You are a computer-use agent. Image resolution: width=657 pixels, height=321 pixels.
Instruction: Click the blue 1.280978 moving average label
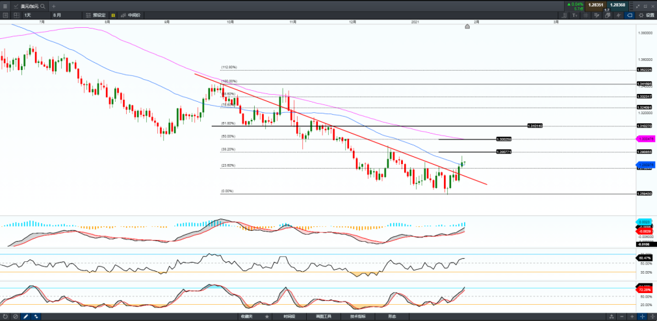coord(645,165)
